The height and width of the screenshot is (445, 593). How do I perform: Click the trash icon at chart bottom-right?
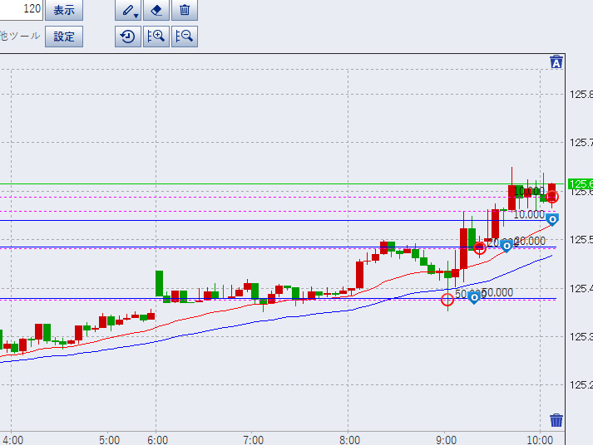point(556,420)
